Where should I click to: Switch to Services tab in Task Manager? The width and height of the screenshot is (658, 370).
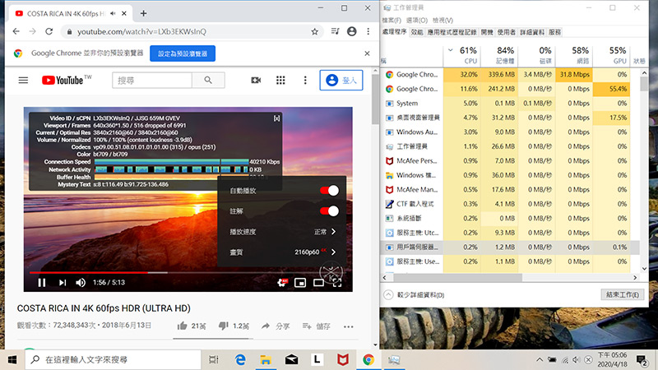tap(554, 32)
